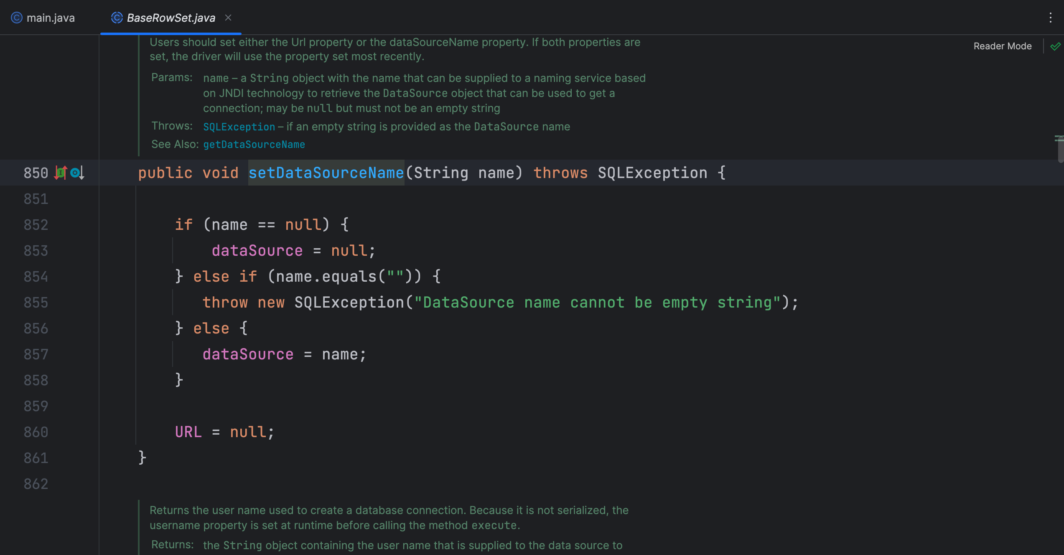Follow the getDataSourceName See Also link
This screenshot has width=1064, height=555.
(254, 145)
